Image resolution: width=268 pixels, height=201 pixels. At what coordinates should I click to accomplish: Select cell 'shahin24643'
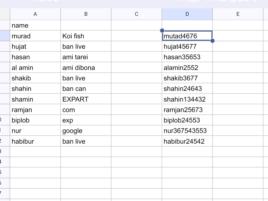pos(187,88)
